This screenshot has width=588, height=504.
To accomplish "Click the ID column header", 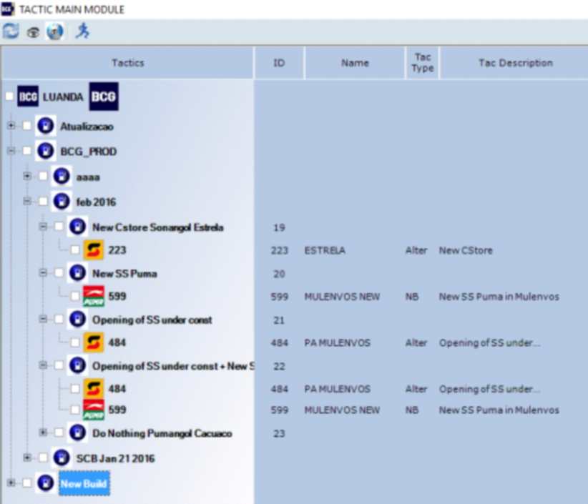I will (279, 63).
